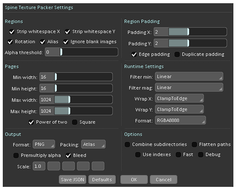This screenshot has width=238, height=191.
Task: Click Spine Texture Packer Settings title
Action: tap(39, 7)
